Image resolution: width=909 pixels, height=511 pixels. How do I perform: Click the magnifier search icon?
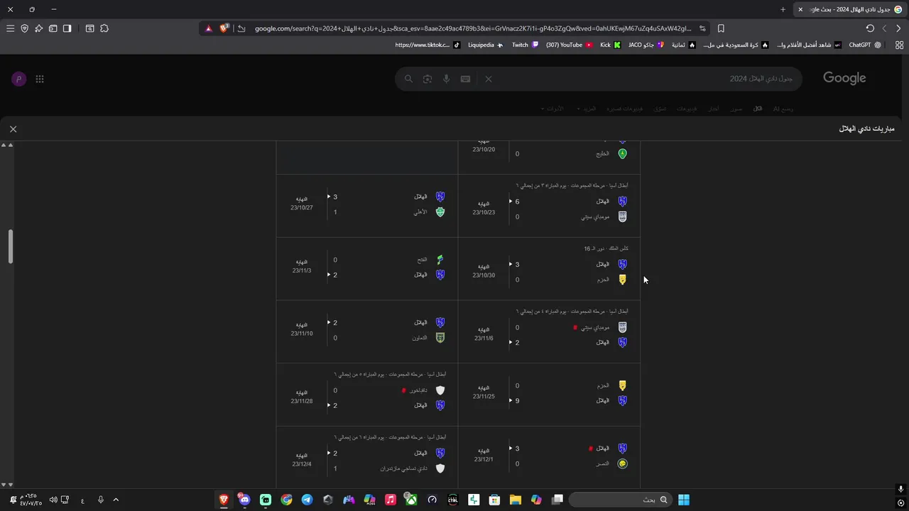(408, 79)
